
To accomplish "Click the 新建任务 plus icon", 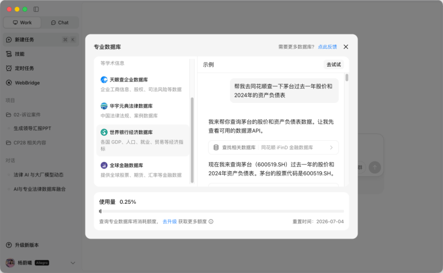I will tap(9, 39).
